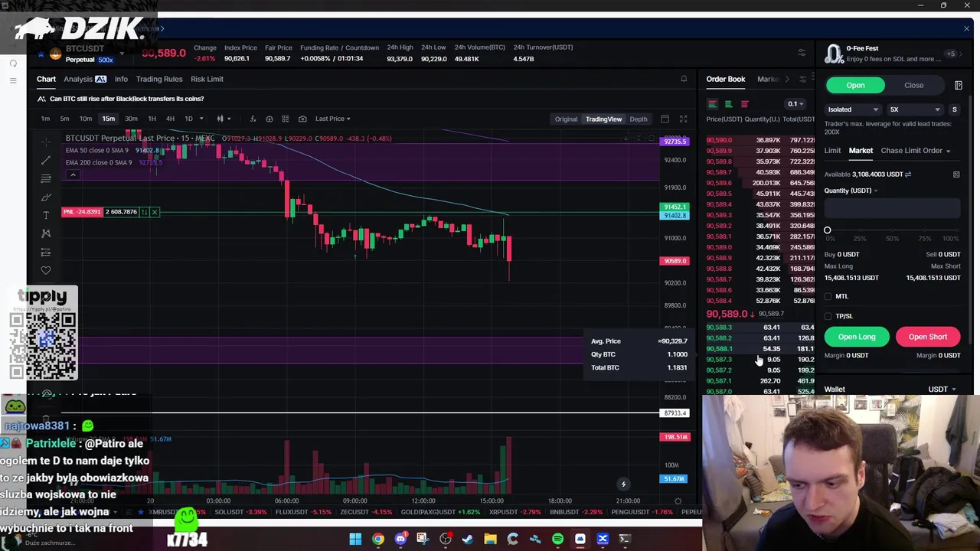This screenshot has height=551, width=980.
Task: Open the position forecast measuring tool
Action: pyautogui.click(x=46, y=252)
